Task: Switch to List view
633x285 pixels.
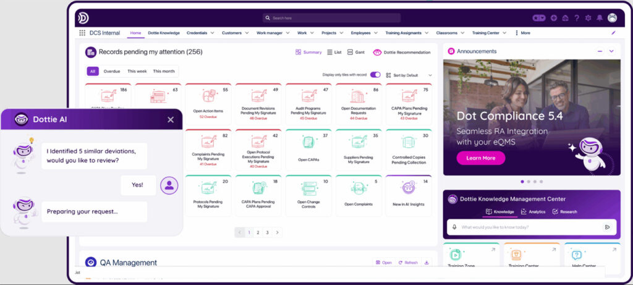Action: pyautogui.click(x=334, y=52)
